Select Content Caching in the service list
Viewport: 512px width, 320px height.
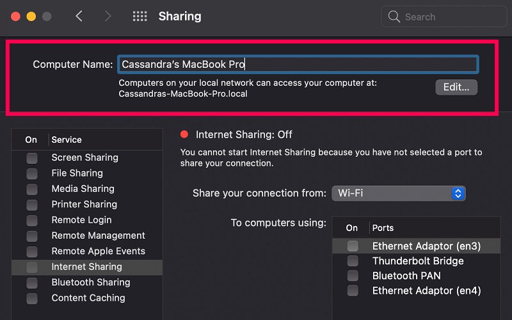[x=88, y=298]
